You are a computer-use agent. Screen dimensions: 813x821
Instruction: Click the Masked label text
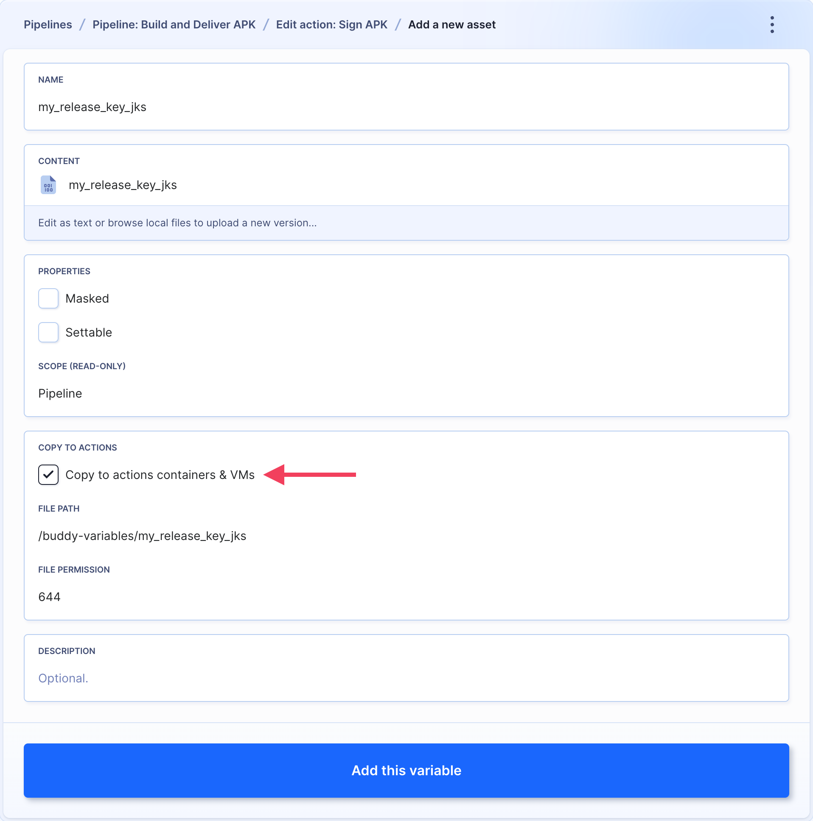pyautogui.click(x=87, y=298)
